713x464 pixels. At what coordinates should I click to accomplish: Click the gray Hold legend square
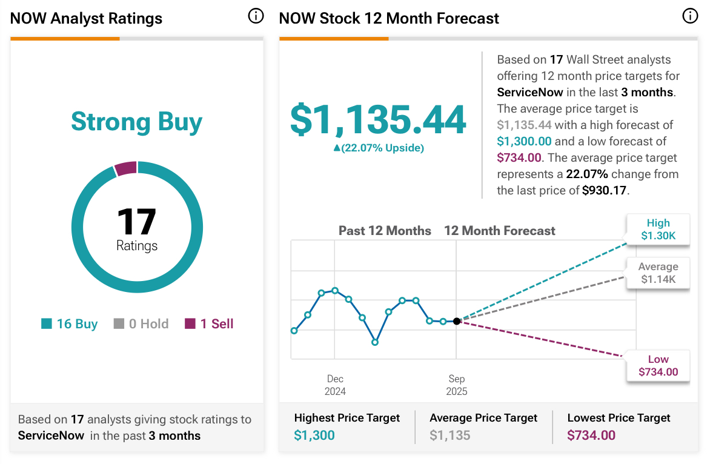119,324
